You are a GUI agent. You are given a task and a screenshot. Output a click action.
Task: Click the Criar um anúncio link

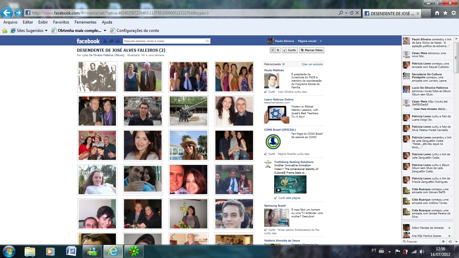click(x=312, y=64)
